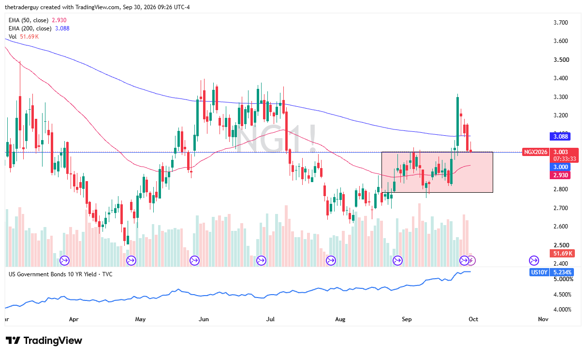Click the 3.300 price axis label

pyautogui.click(x=560, y=97)
